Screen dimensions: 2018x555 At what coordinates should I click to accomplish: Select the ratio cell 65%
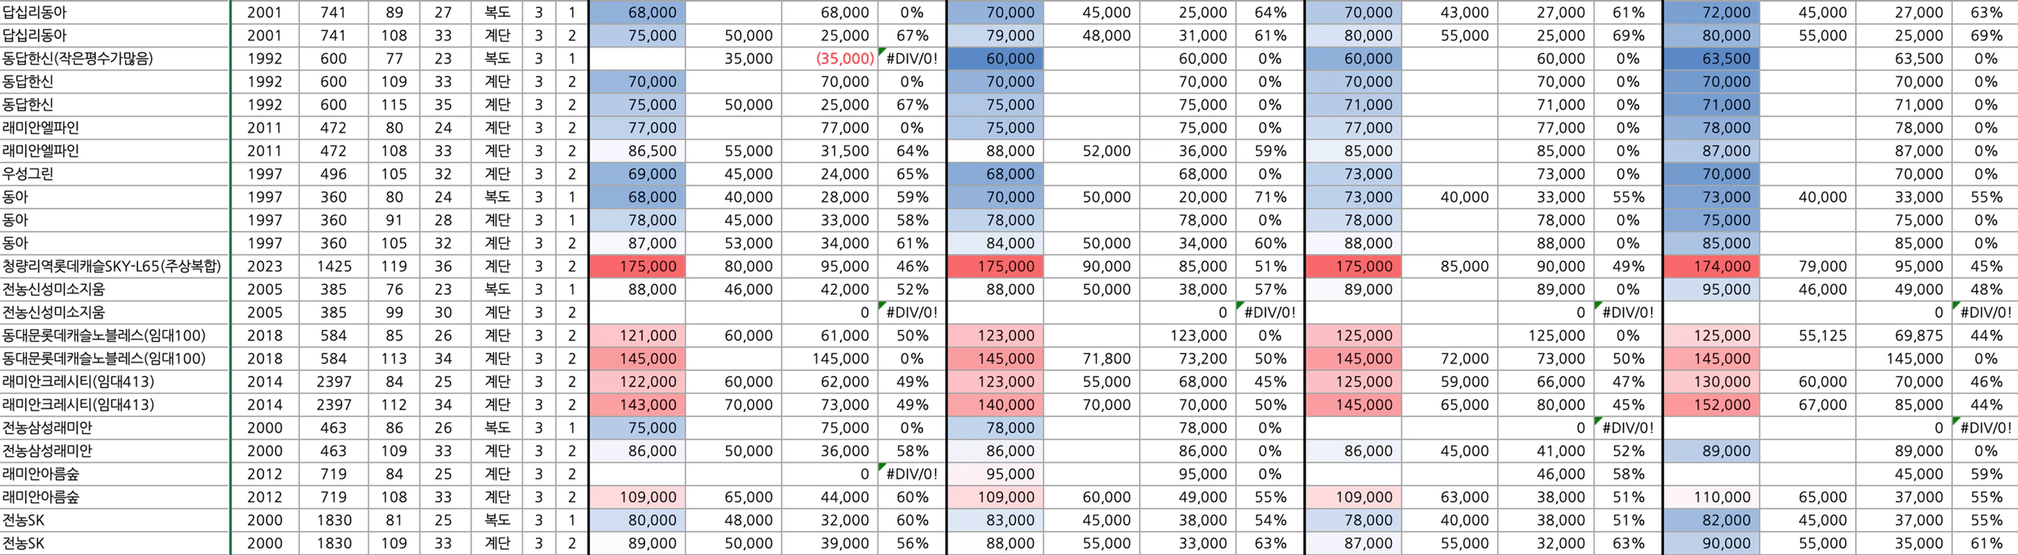pyautogui.click(x=912, y=174)
